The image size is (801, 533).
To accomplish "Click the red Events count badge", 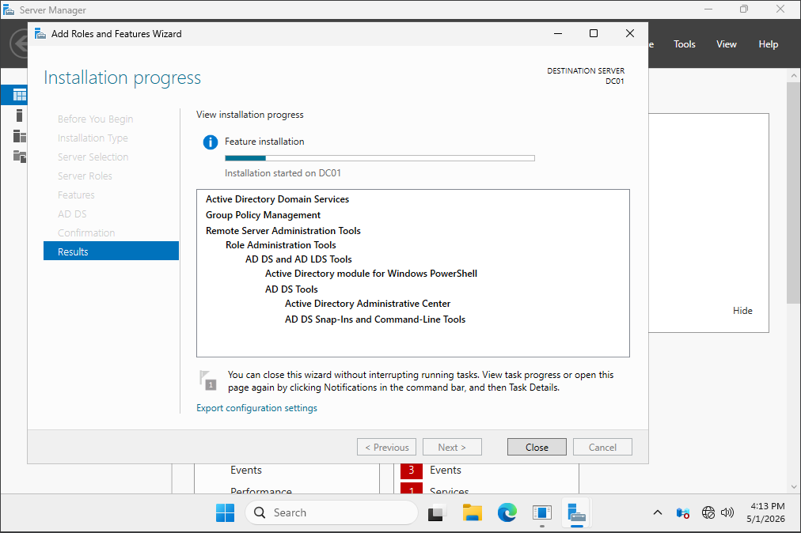I will point(412,471).
